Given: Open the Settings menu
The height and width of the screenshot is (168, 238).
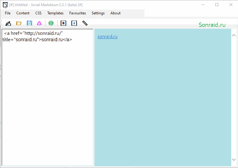Looking at the screenshot, I should 98,13.
